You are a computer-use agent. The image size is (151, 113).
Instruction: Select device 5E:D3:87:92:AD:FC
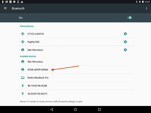point(75,94)
